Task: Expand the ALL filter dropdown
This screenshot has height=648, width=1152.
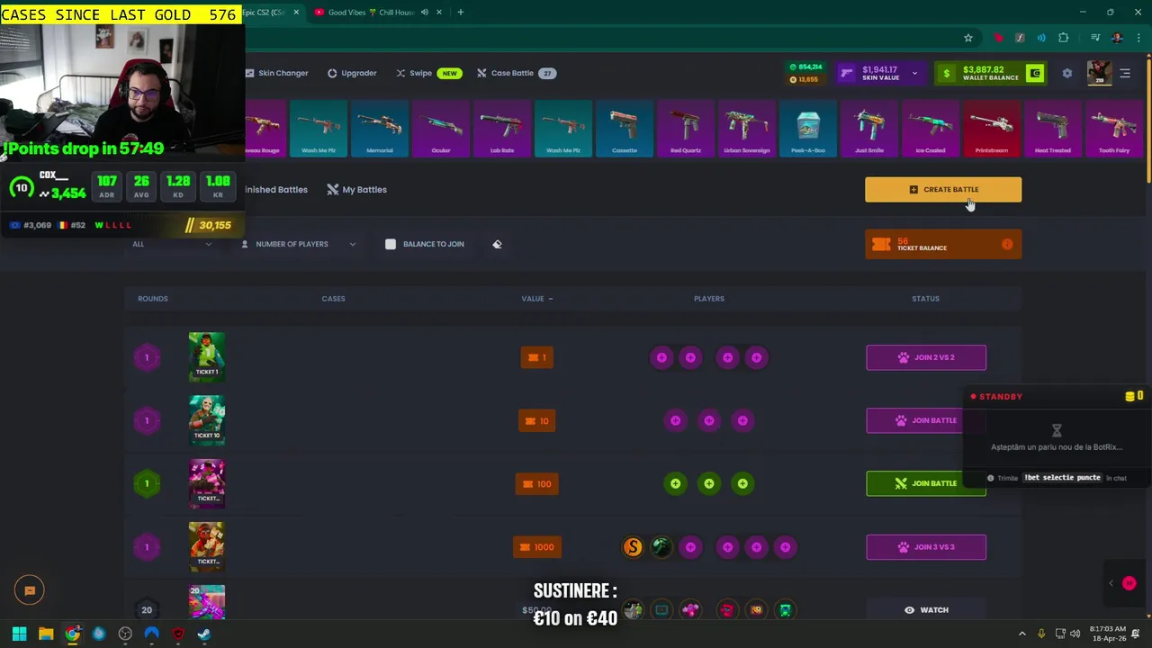Action: click(x=173, y=244)
